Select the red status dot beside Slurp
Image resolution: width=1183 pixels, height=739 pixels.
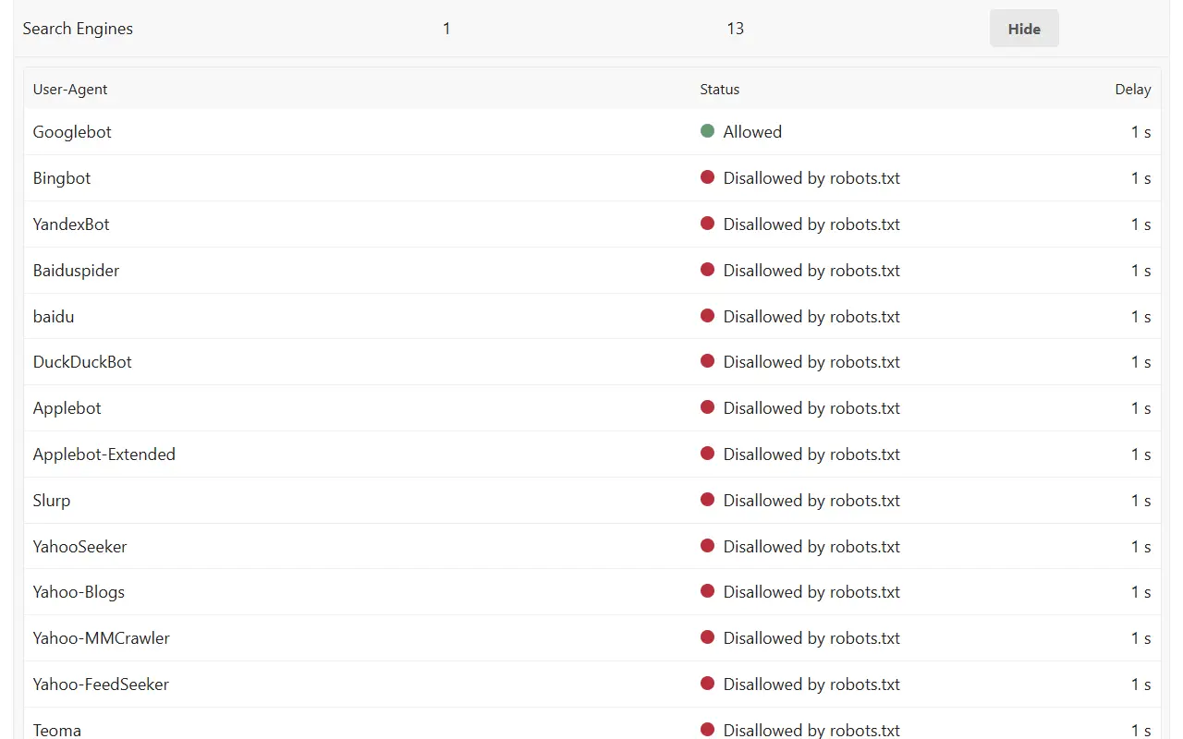pos(707,500)
